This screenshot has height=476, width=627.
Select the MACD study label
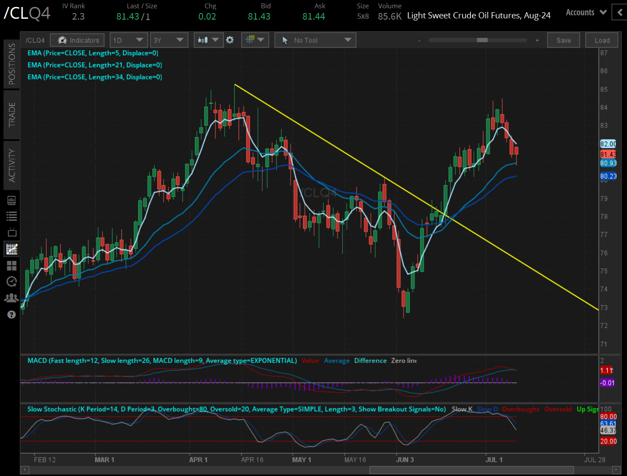click(162, 360)
